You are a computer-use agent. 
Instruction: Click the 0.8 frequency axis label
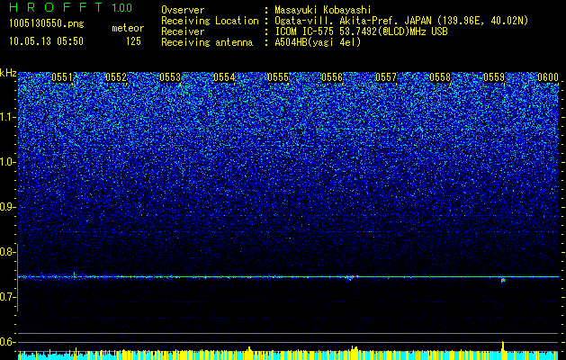point(7,252)
